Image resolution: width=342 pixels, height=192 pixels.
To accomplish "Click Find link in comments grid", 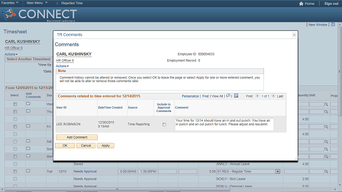I will (205, 96).
